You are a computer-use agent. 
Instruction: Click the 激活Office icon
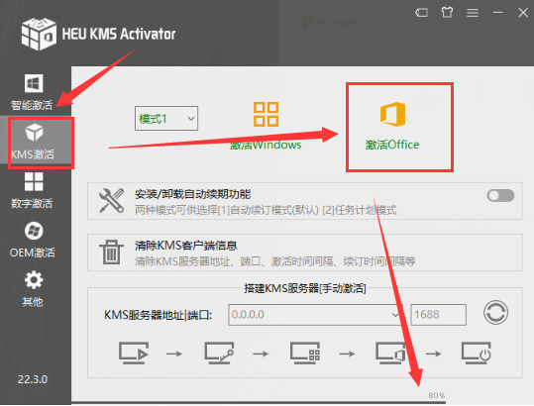click(x=392, y=114)
